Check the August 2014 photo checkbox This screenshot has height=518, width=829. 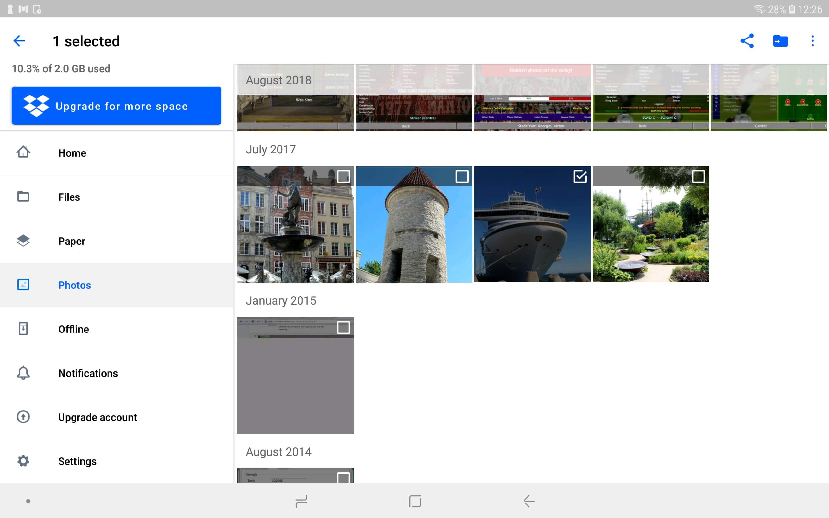344,478
